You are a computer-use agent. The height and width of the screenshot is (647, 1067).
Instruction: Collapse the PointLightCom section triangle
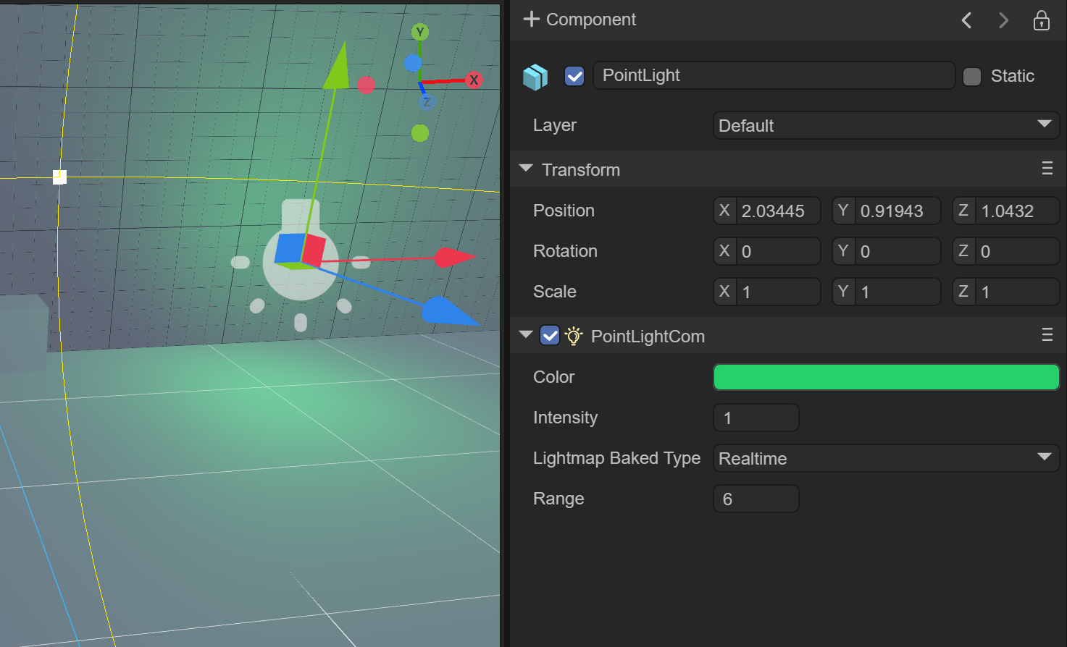point(526,335)
